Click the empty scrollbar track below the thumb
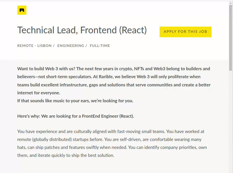 tap(231, 119)
